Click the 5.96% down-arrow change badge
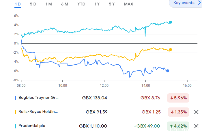This screenshot has width=202, height=133. click(178, 98)
